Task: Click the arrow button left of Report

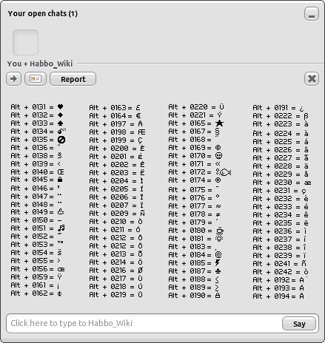Action: [x=13, y=79]
